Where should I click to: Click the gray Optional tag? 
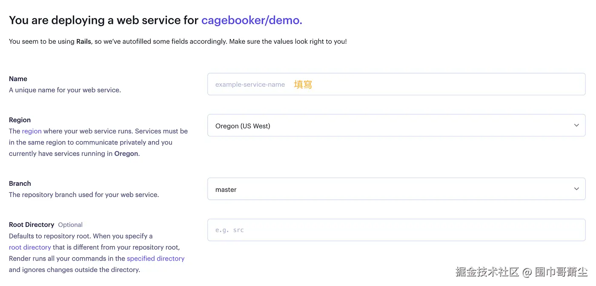click(x=70, y=225)
